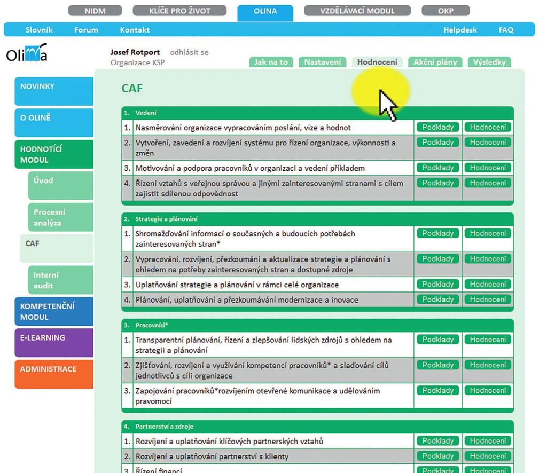Open NOVINKY in the sidebar
547x473 pixels.
point(54,91)
